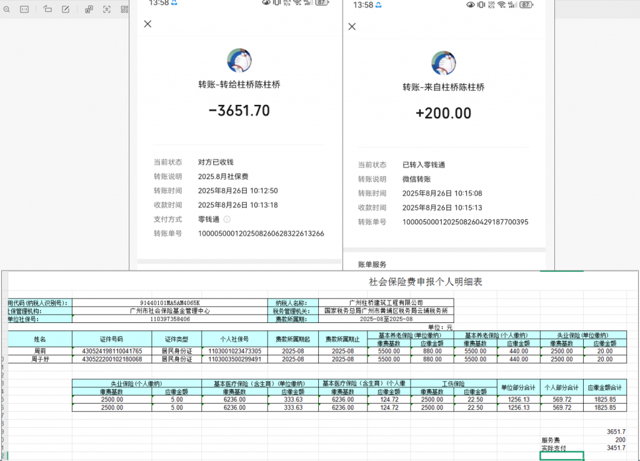Select the green-outlined empty cell below 实际支付
Viewport: 640px width, 461px height.
(x=561, y=457)
